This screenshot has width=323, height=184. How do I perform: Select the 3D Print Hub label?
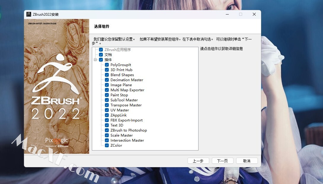121,70
